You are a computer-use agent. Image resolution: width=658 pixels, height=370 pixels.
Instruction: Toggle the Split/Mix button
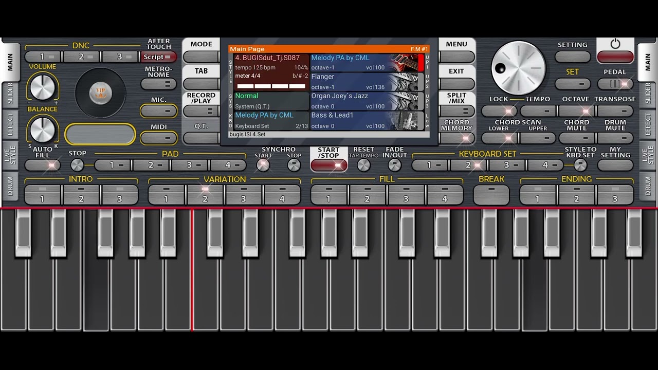click(x=456, y=111)
